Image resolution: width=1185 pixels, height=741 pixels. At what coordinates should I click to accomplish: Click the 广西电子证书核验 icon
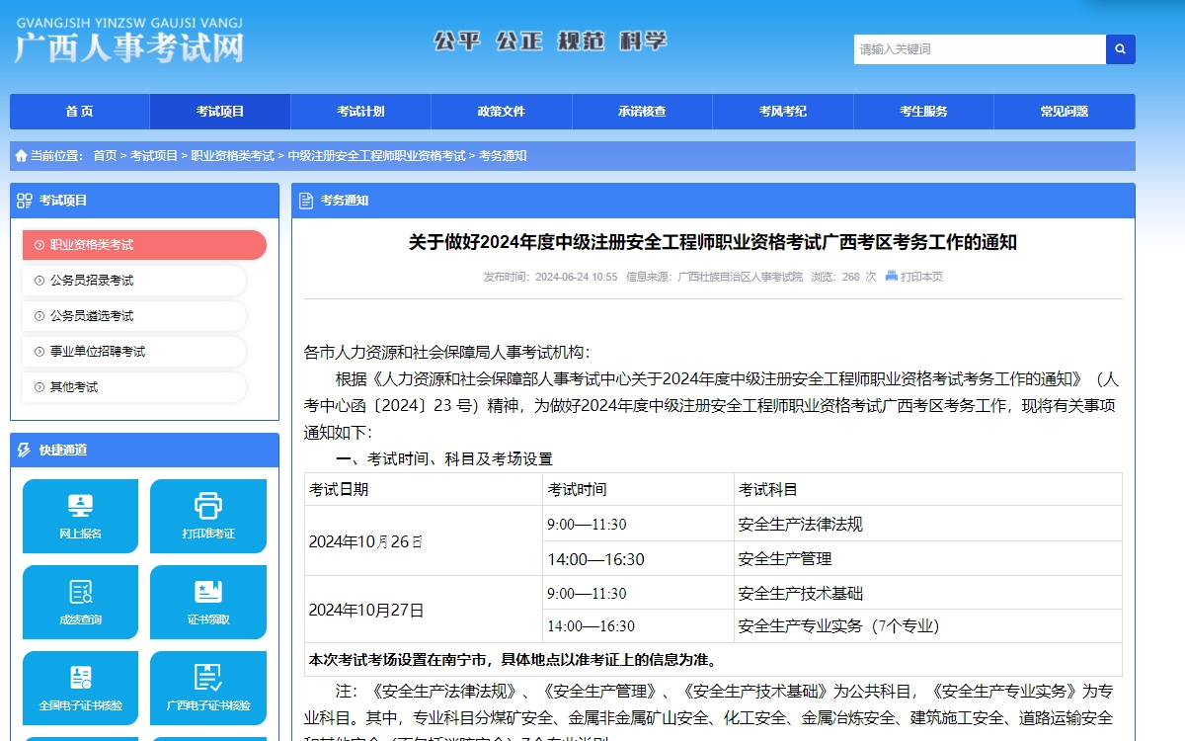[x=207, y=688]
